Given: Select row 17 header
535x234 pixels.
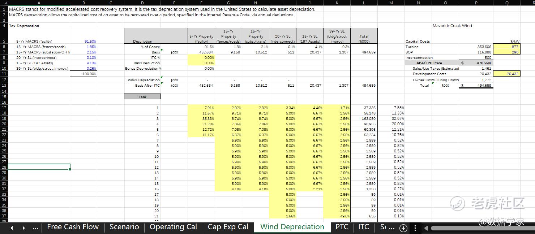Looking at the screenshot, I should coord(4,108).
